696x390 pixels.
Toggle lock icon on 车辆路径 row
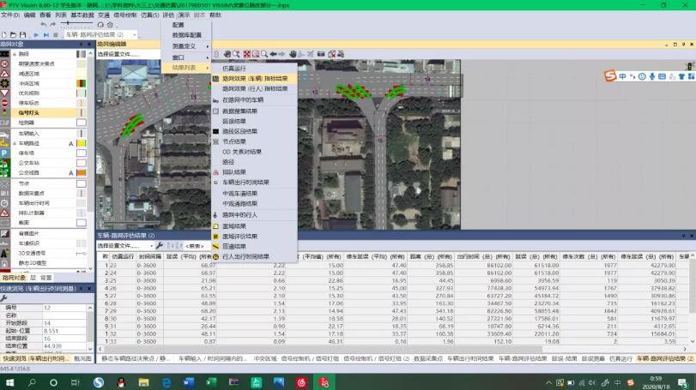coord(15,143)
